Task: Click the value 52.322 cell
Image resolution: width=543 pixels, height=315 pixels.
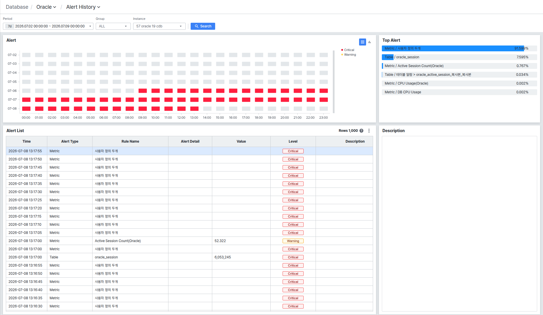Action: pos(241,241)
